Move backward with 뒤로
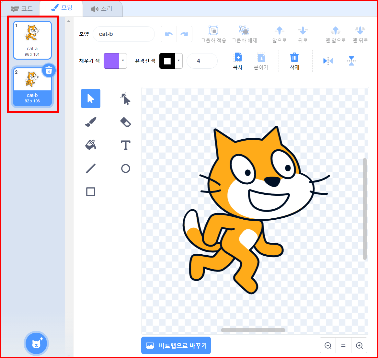378x358 pixels. [303, 34]
